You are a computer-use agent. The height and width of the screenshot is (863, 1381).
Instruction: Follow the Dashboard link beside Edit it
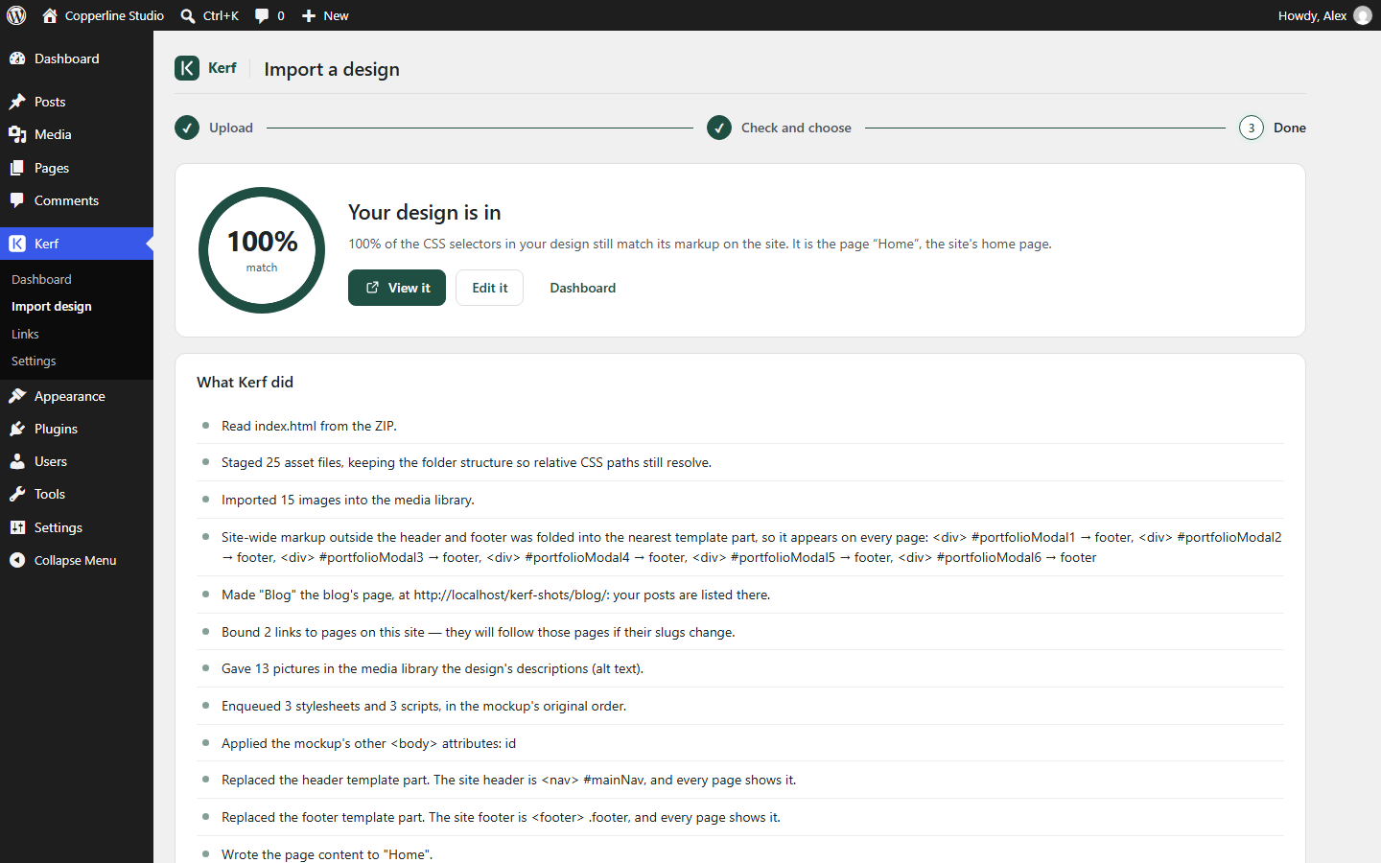(583, 288)
